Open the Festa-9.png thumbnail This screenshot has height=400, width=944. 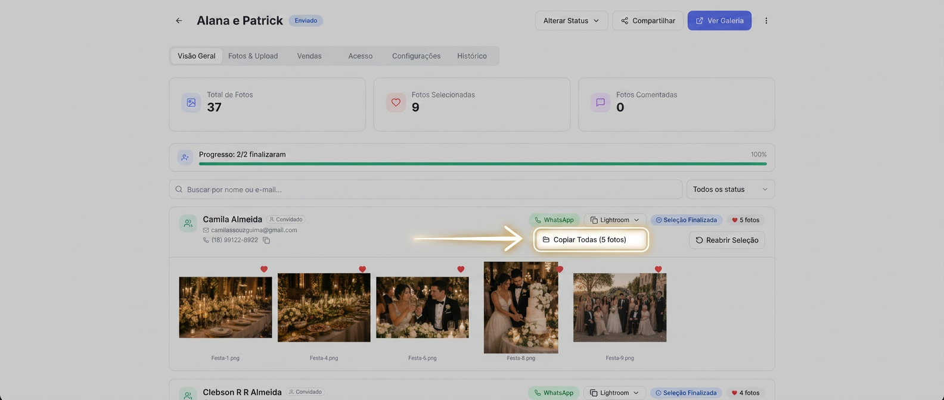[620, 308]
